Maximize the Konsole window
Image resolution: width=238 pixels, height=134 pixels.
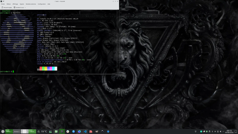coord(115,1)
